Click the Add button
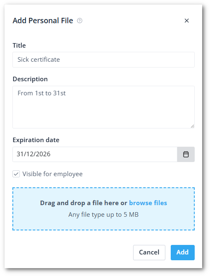The image size is (210, 276). (x=183, y=252)
